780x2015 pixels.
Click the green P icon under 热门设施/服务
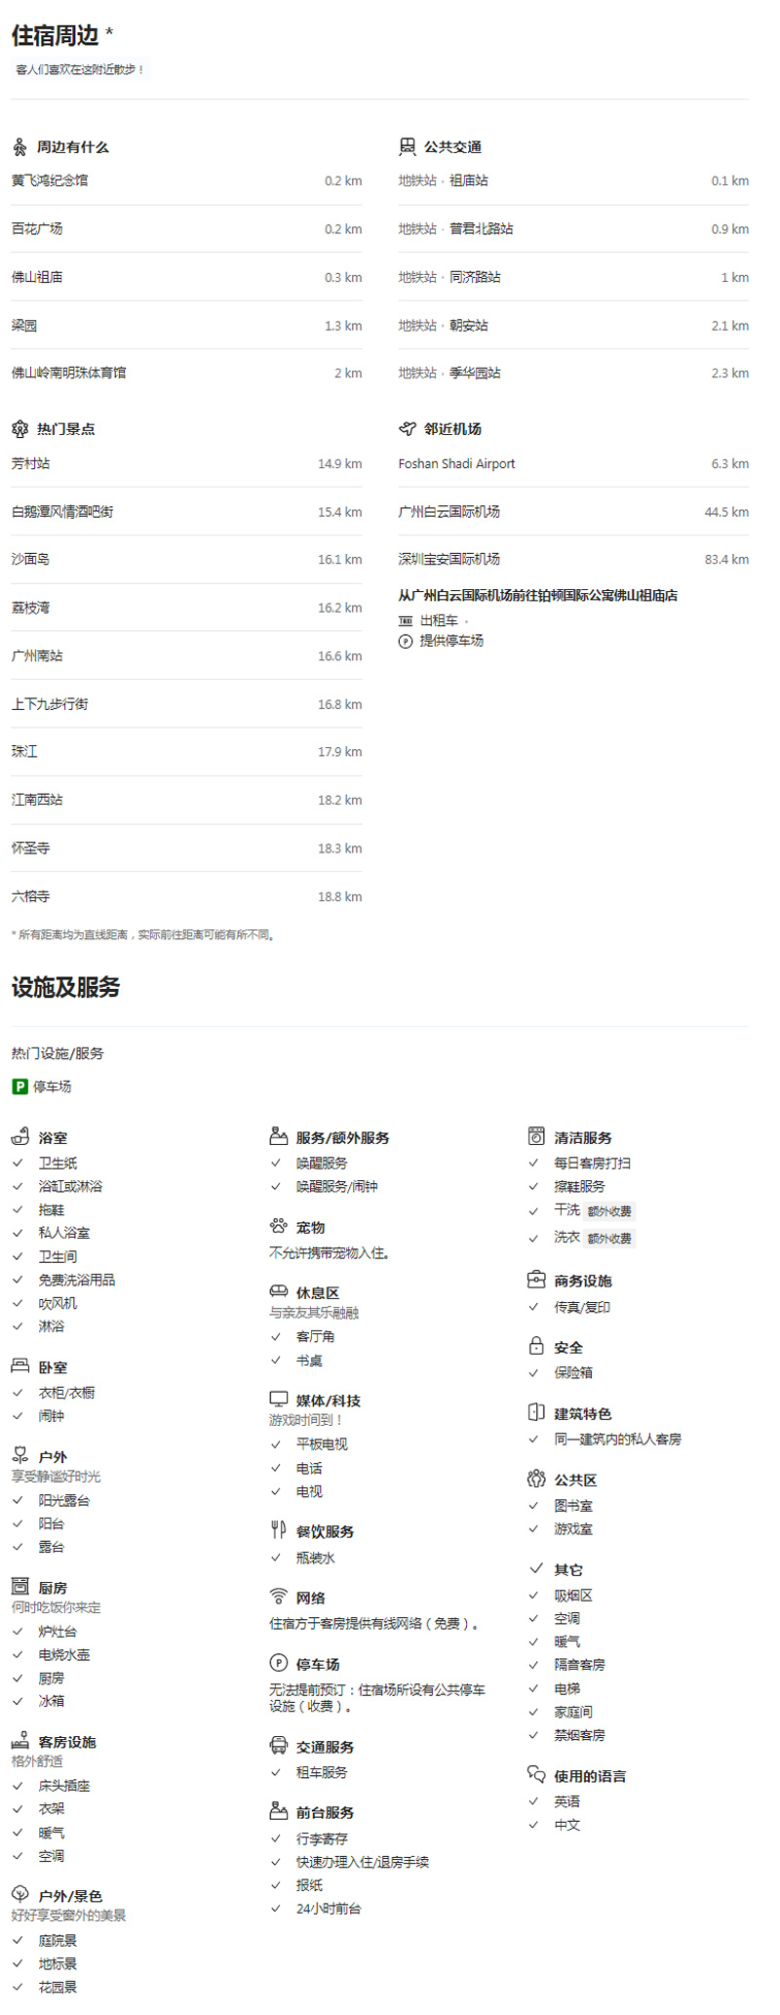pyautogui.click(x=19, y=1087)
